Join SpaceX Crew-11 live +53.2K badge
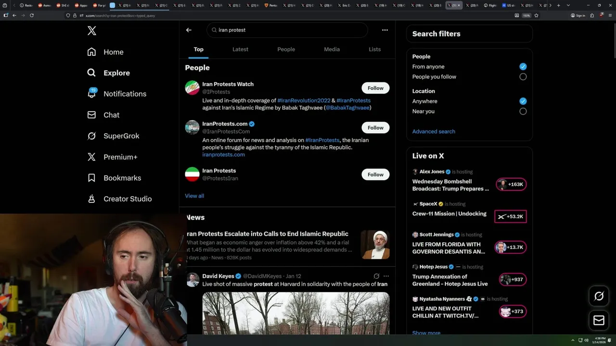Image resolution: width=616 pixels, height=346 pixels. pyautogui.click(x=511, y=217)
